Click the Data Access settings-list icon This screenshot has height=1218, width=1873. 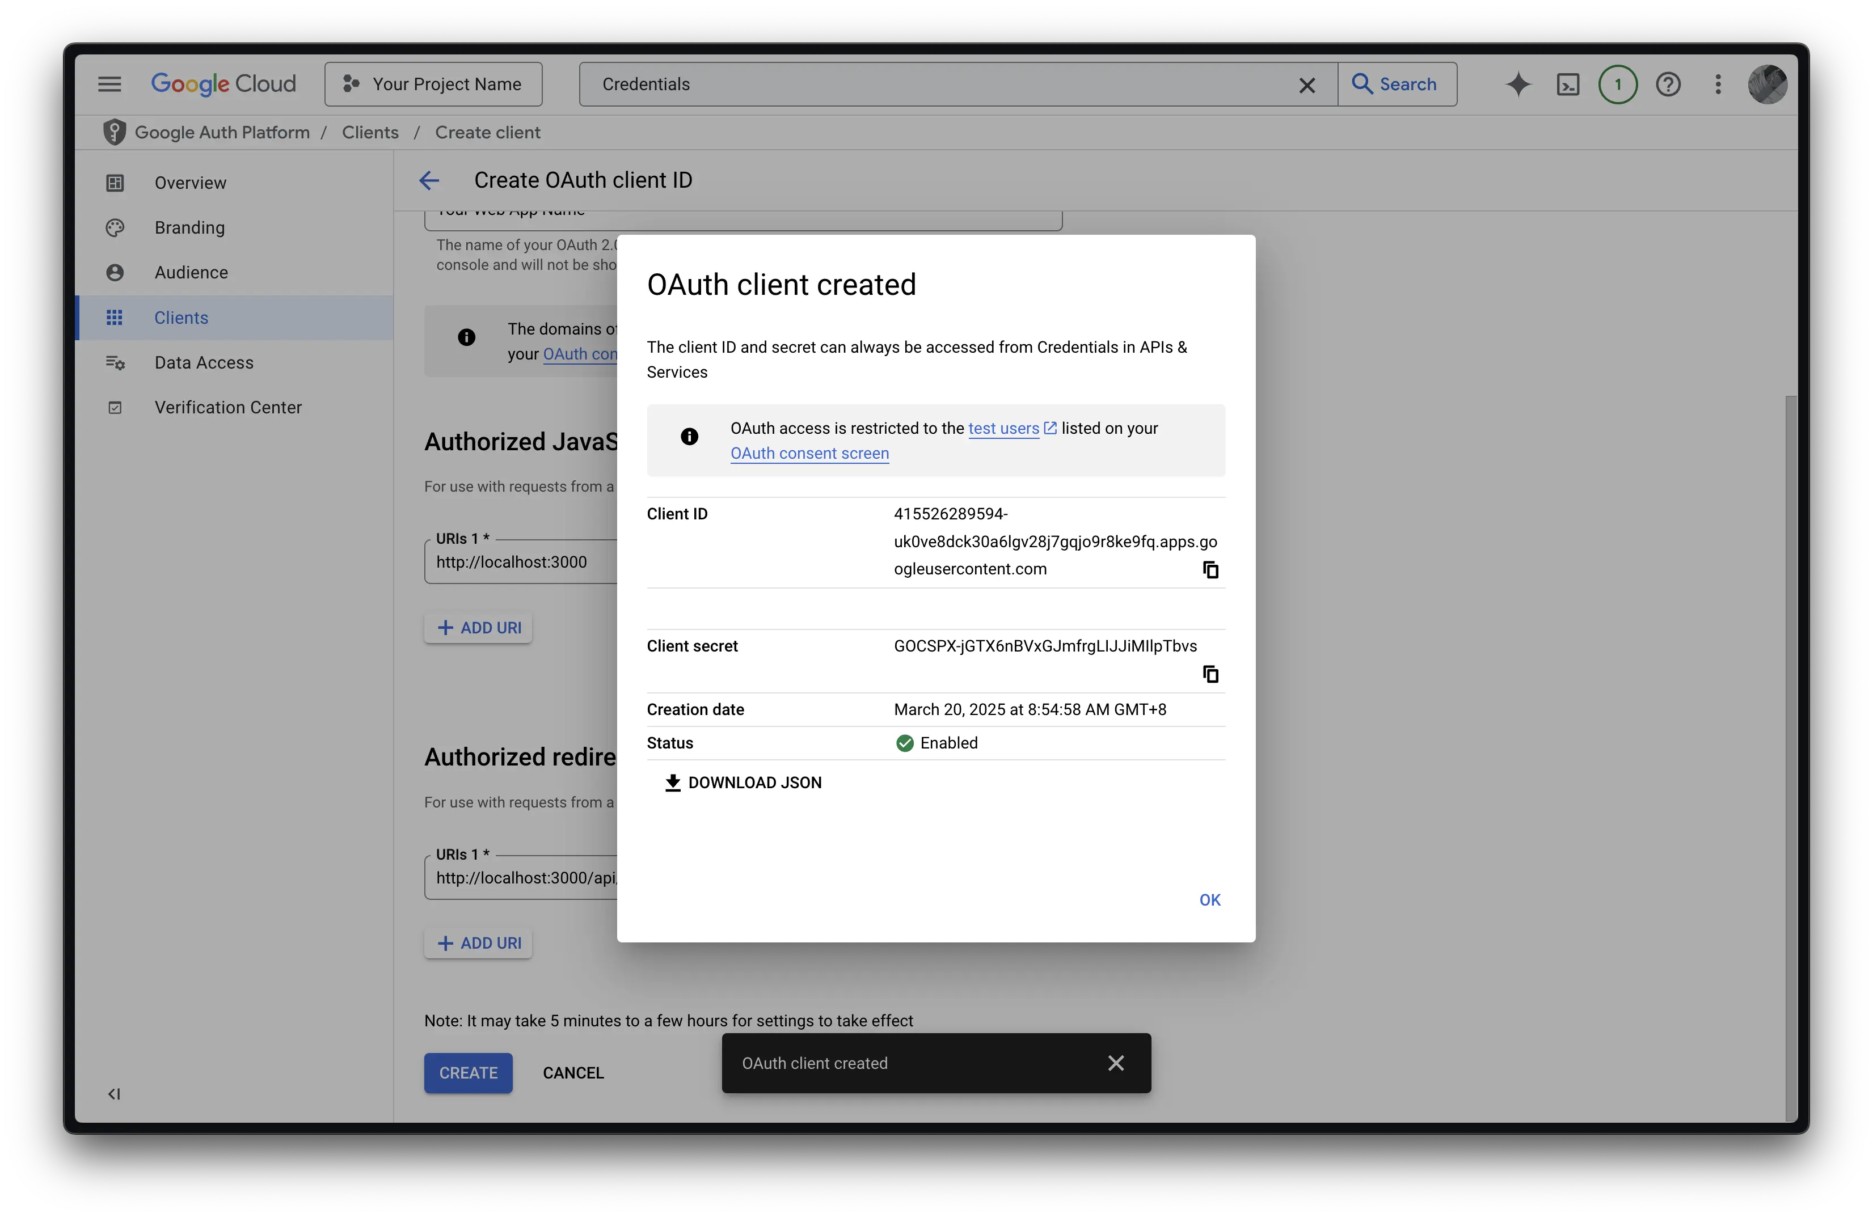[x=115, y=363]
